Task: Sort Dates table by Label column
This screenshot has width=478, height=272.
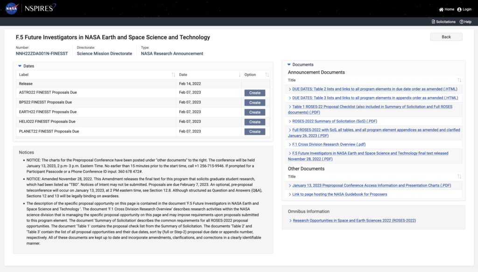Action: point(173,75)
